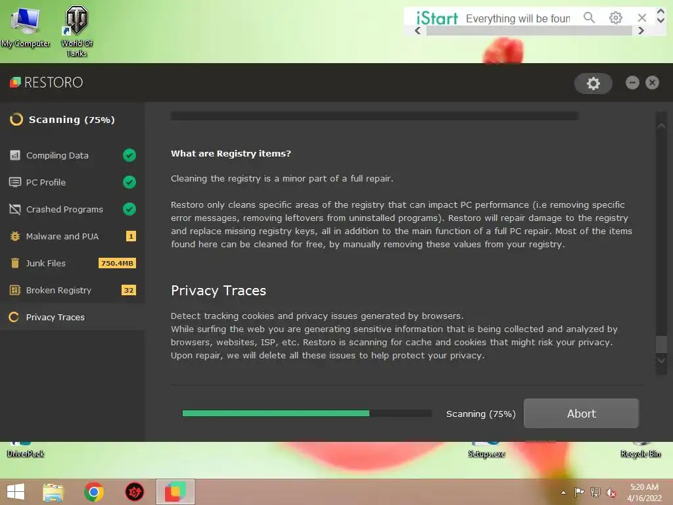Click the Privacy Traces heading
Viewport: 673px width, 505px height.
coord(218,291)
